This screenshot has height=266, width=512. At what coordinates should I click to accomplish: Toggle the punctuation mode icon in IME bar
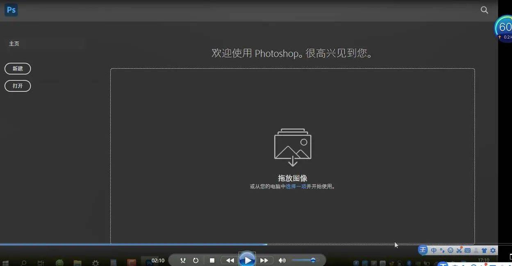pos(442,250)
